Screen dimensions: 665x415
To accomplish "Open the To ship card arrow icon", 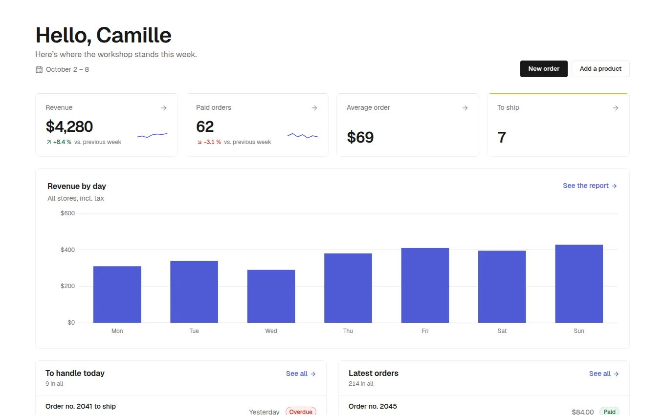I will pyautogui.click(x=616, y=108).
